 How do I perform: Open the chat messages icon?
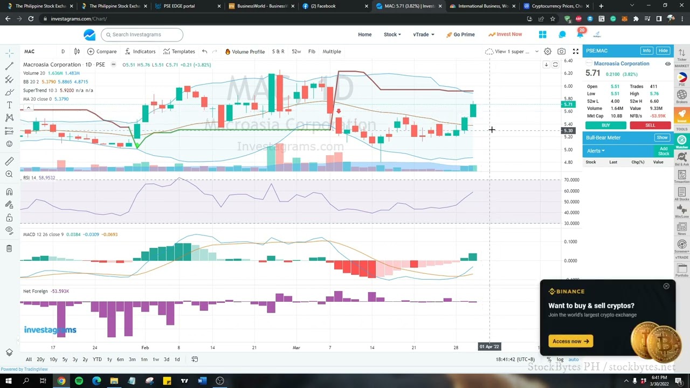(x=562, y=34)
